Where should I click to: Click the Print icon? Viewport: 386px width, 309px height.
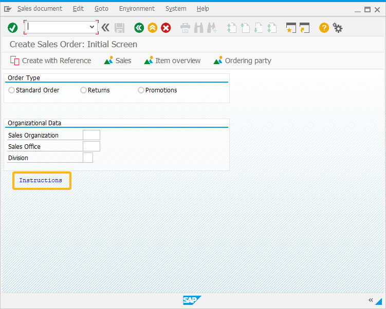[x=185, y=28]
